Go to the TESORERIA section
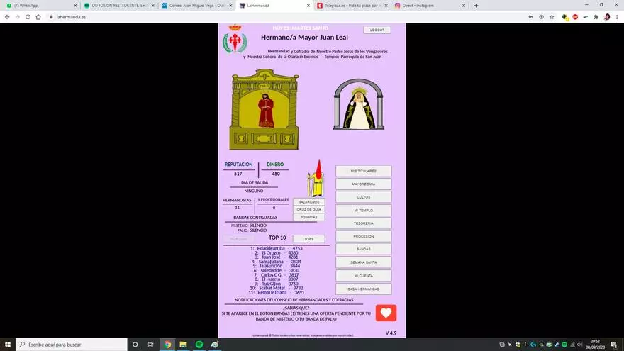Image resolution: width=624 pixels, height=351 pixels. coord(362,223)
